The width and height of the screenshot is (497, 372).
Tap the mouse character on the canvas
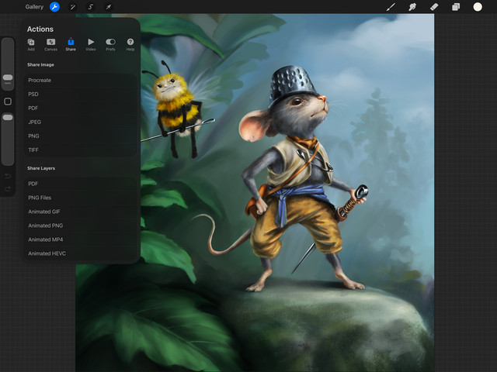295,177
